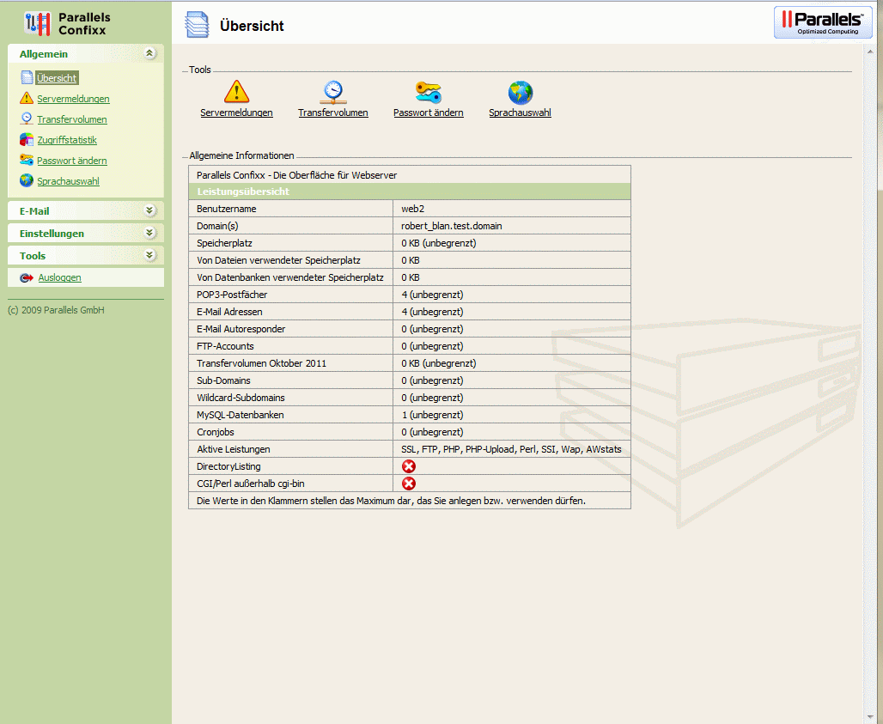This screenshot has width=883, height=724.
Task: Log out via the Ausloggen link
Action: (x=59, y=277)
